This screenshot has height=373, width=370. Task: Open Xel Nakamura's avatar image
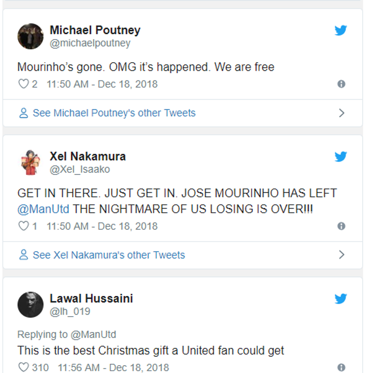coord(30,162)
